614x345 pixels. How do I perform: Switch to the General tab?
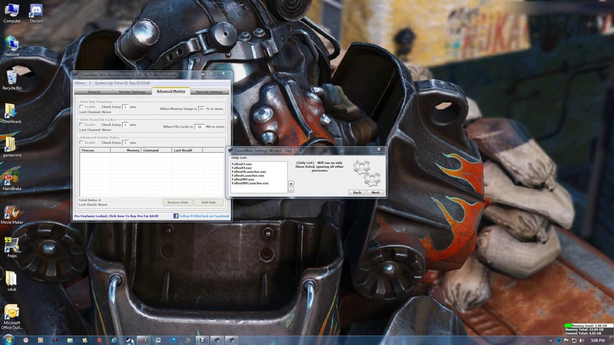[94, 92]
